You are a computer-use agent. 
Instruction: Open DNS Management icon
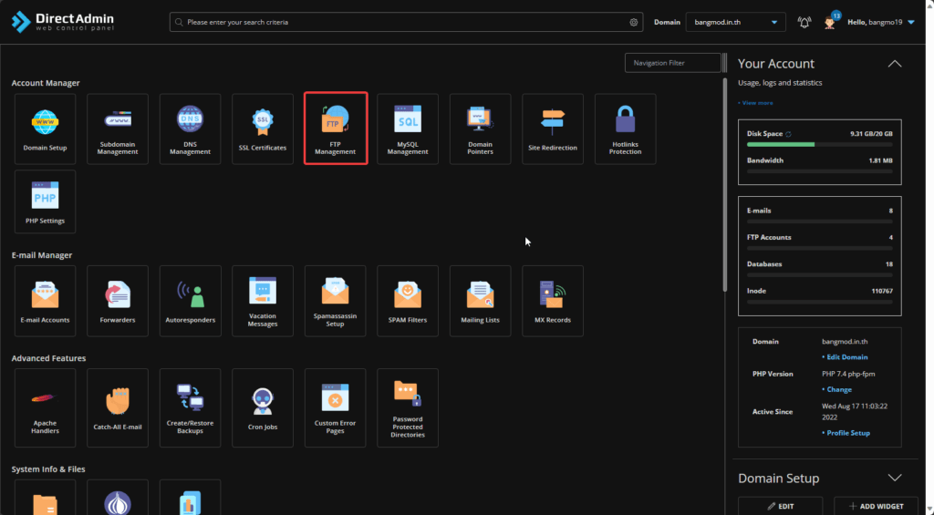coord(190,129)
